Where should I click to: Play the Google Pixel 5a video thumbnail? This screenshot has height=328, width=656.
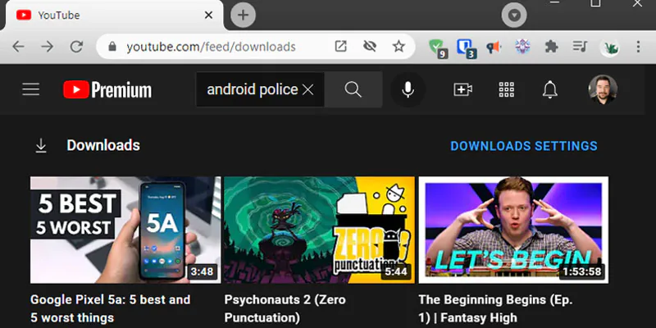(x=125, y=230)
